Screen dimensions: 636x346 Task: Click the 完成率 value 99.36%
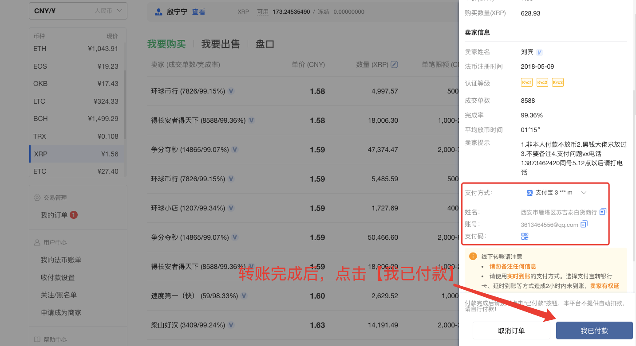point(532,115)
